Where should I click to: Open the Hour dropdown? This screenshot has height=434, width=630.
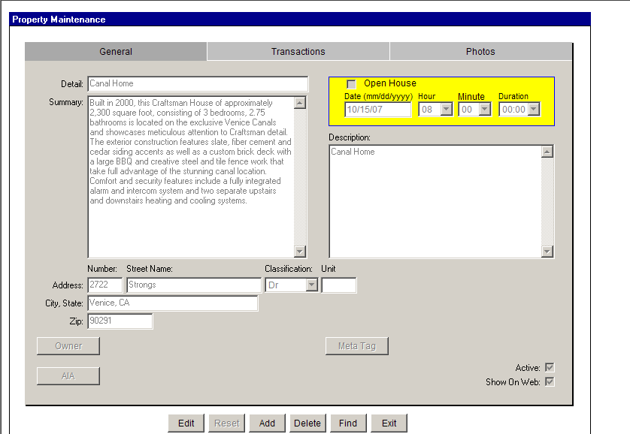click(446, 110)
